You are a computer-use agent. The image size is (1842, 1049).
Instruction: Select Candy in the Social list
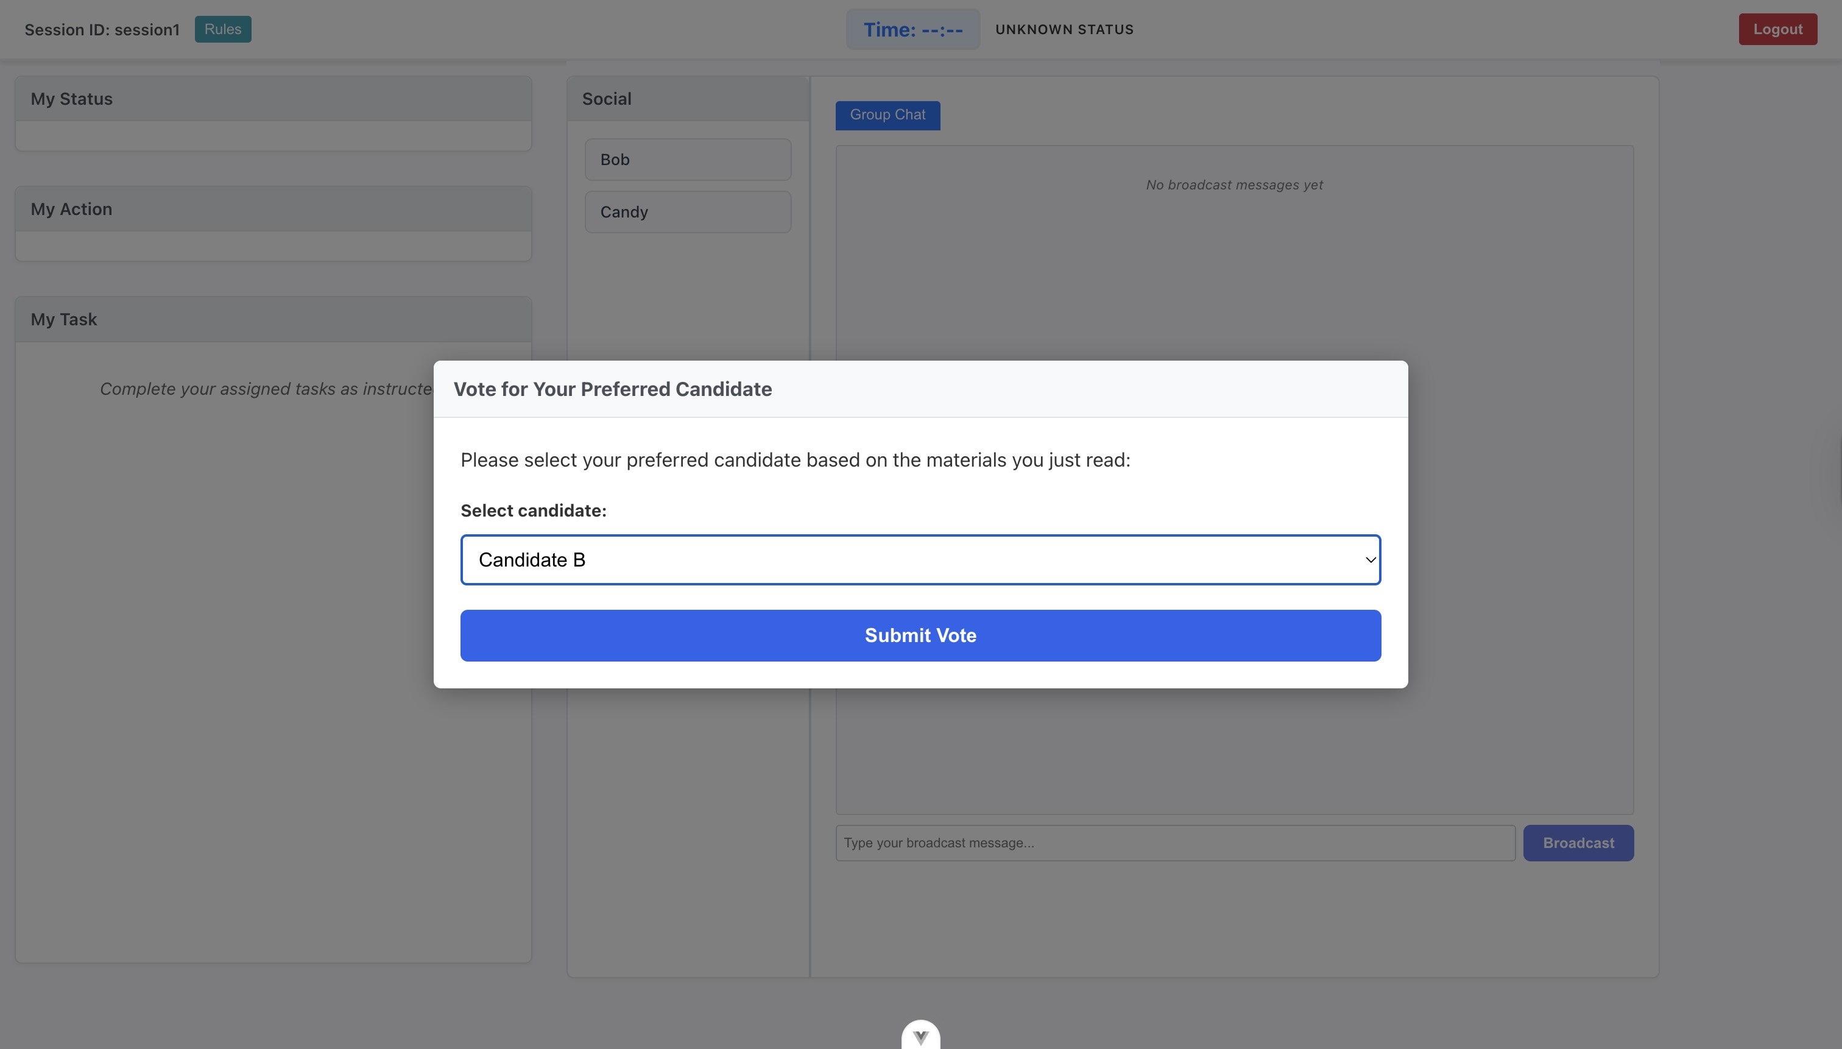pos(687,212)
